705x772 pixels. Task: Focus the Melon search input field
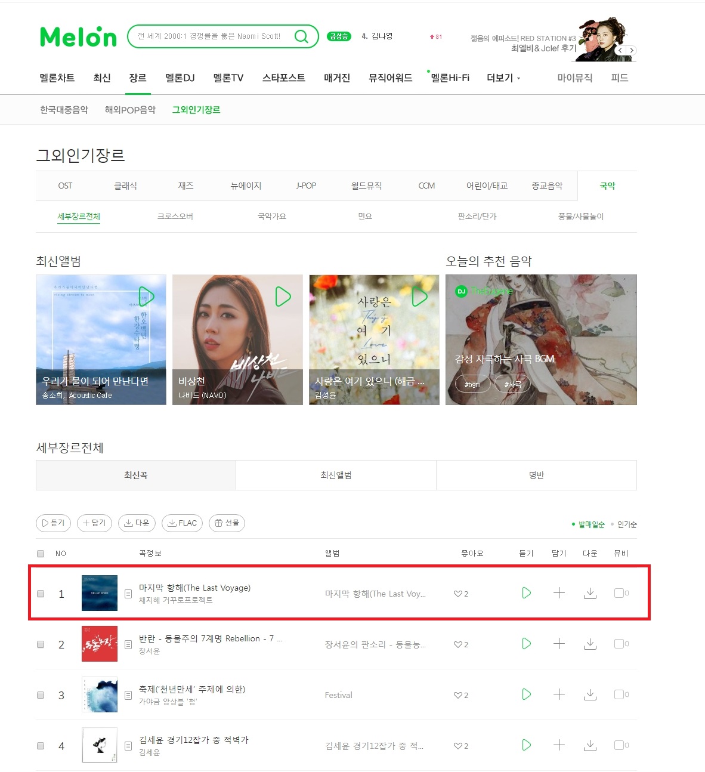(214, 36)
